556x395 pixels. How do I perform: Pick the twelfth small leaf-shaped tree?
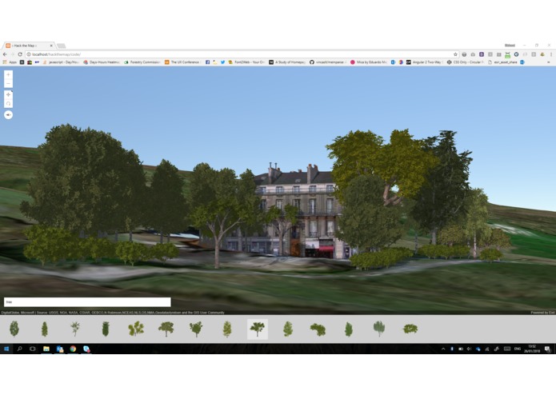tap(349, 329)
